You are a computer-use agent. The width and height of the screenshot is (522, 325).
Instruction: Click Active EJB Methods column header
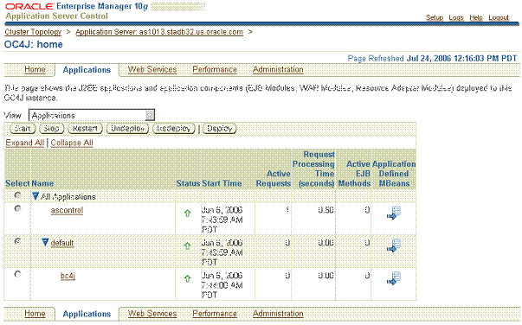coord(354,174)
